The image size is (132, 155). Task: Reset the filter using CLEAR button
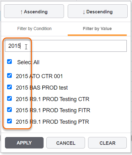(107, 143)
